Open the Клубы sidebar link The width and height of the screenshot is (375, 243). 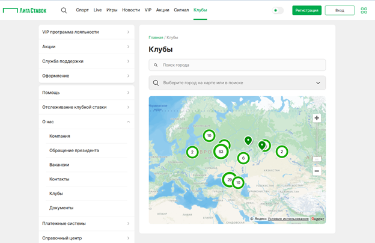[56, 194]
